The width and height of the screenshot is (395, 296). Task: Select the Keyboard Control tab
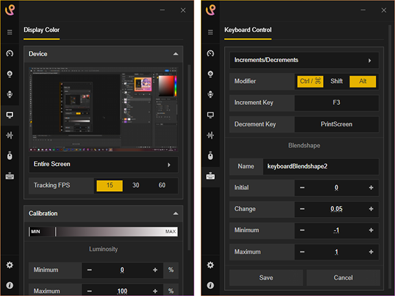pos(248,30)
